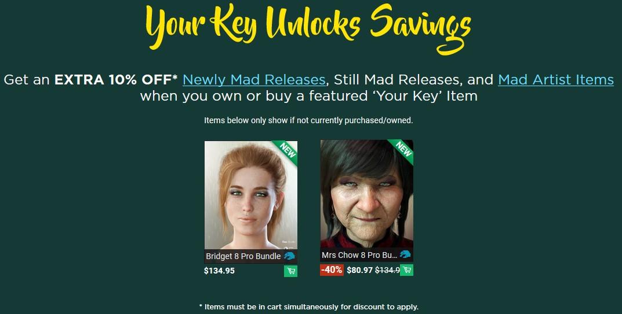The width and height of the screenshot is (622, 314).
Task: Click the struck-through original price for Mrs Chow
Action: [x=387, y=269]
